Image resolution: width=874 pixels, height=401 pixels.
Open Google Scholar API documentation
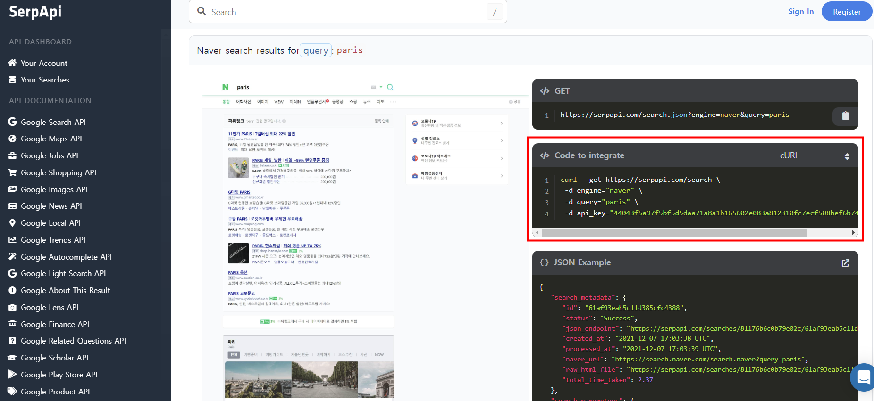pyautogui.click(x=55, y=358)
